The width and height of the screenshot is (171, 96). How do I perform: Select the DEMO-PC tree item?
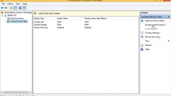coord(12,15)
